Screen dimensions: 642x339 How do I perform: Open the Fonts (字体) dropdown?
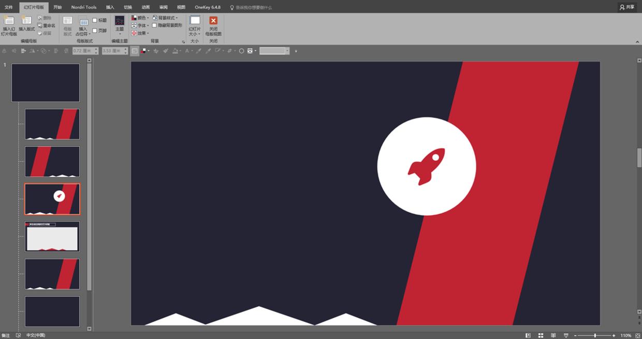[140, 25]
